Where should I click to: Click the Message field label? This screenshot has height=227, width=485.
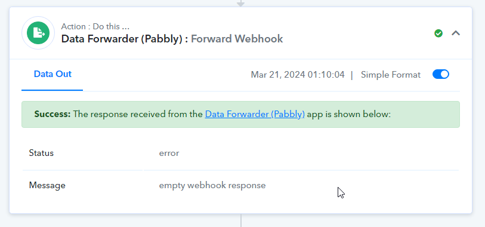click(47, 185)
